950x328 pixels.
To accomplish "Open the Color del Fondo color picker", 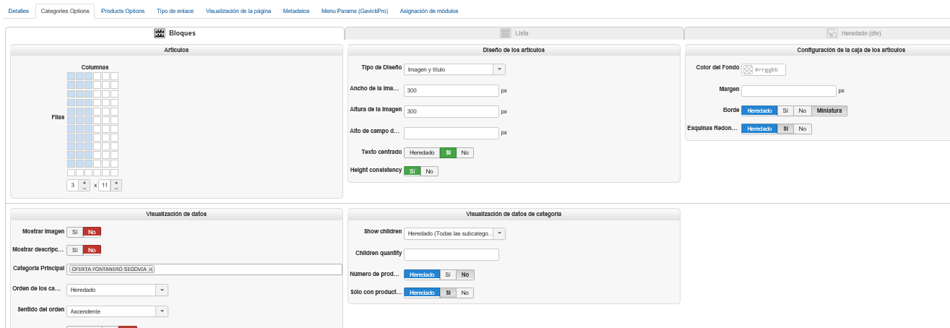I will pyautogui.click(x=748, y=69).
